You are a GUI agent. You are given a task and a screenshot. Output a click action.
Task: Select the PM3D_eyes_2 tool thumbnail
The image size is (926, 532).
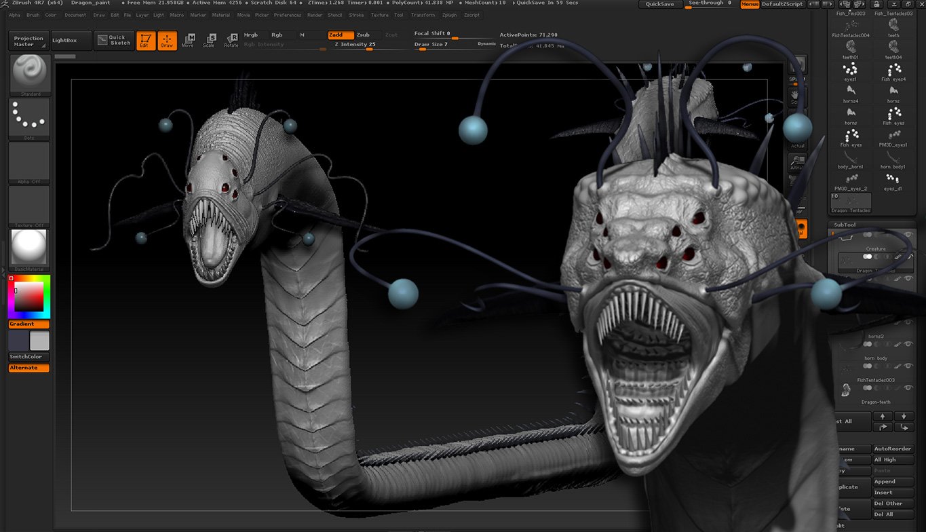tap(851, 180)
